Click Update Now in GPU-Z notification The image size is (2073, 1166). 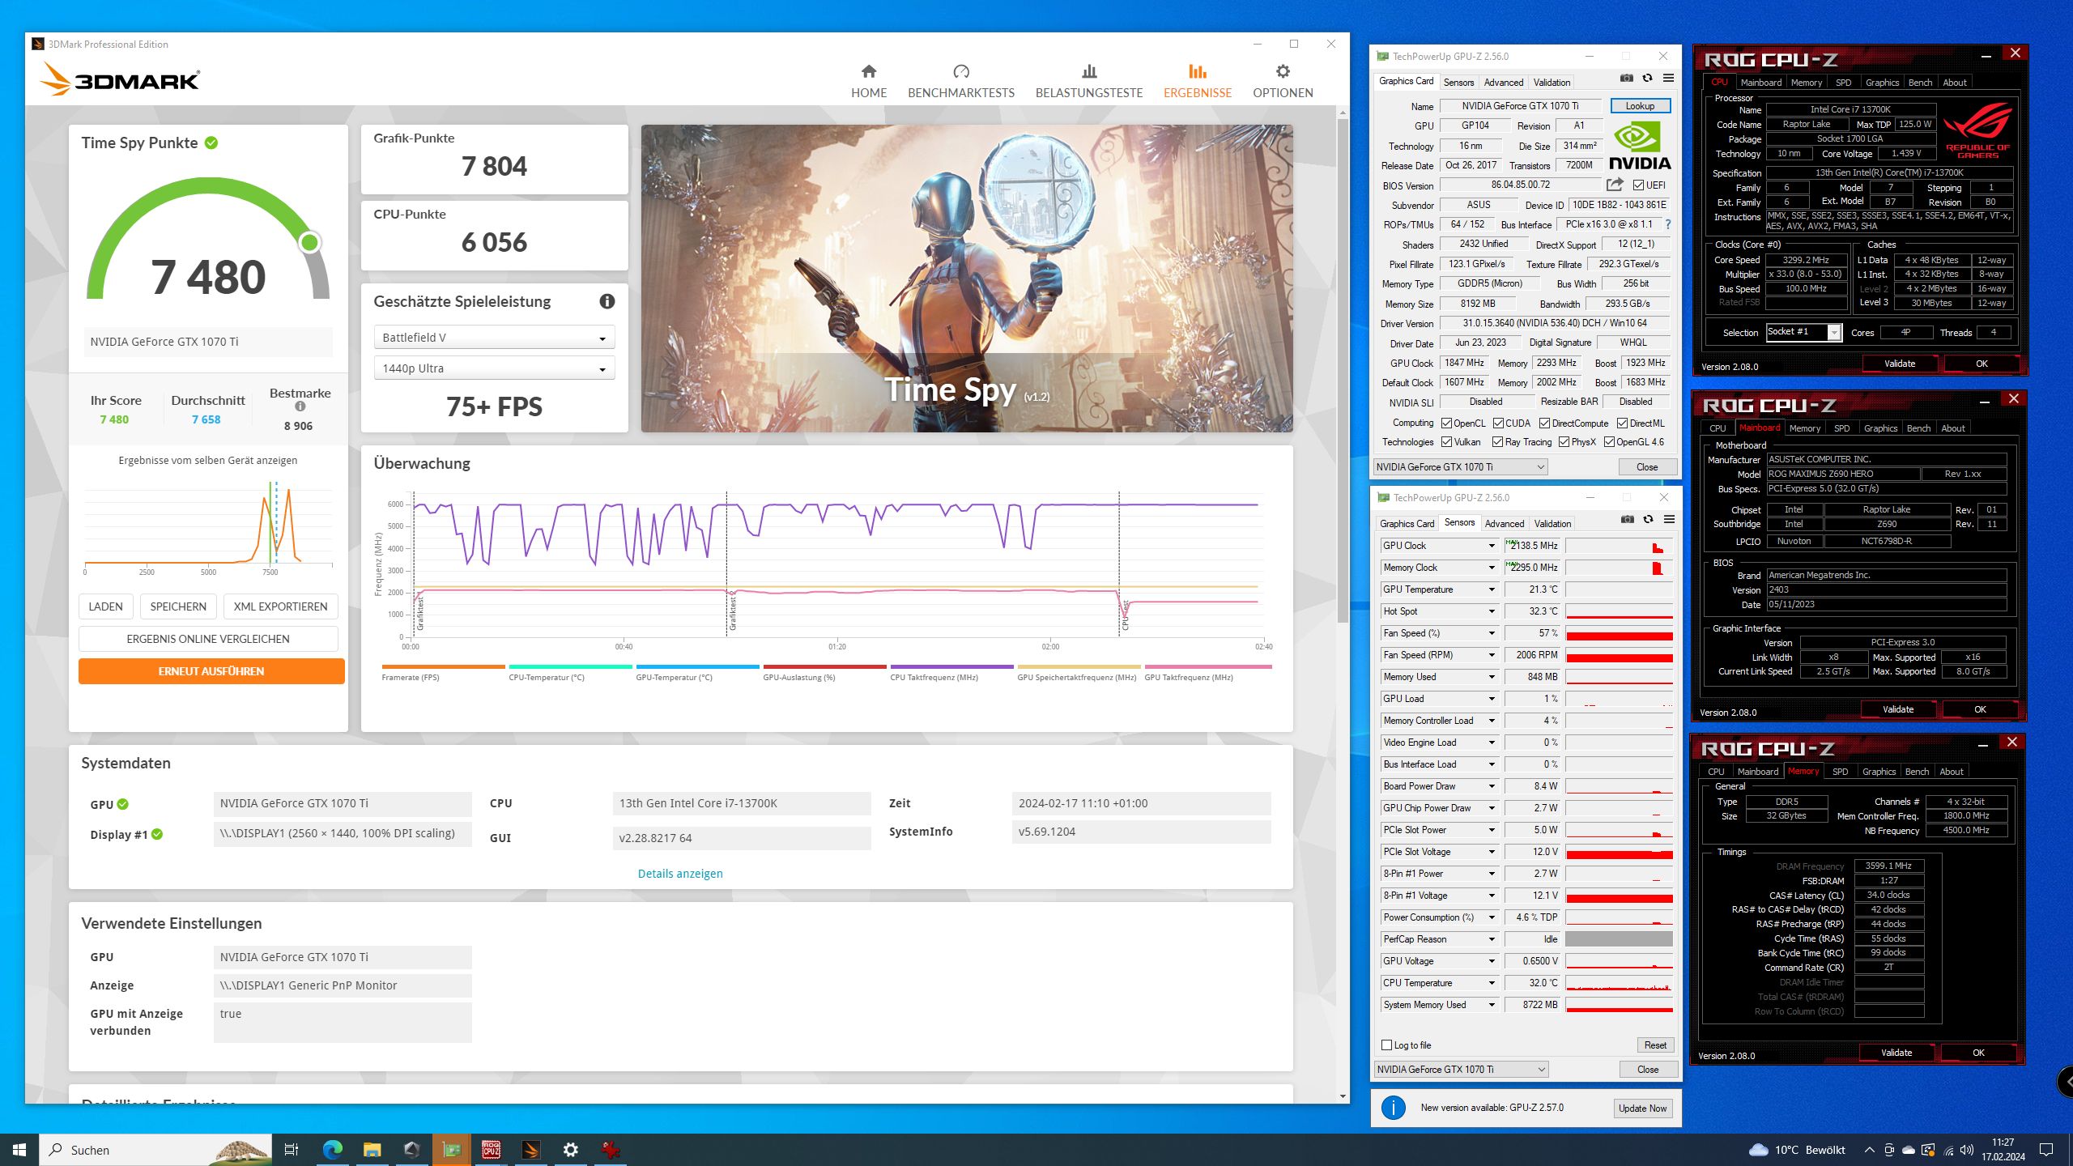pyautogui.click(x=1642, y=1109)
